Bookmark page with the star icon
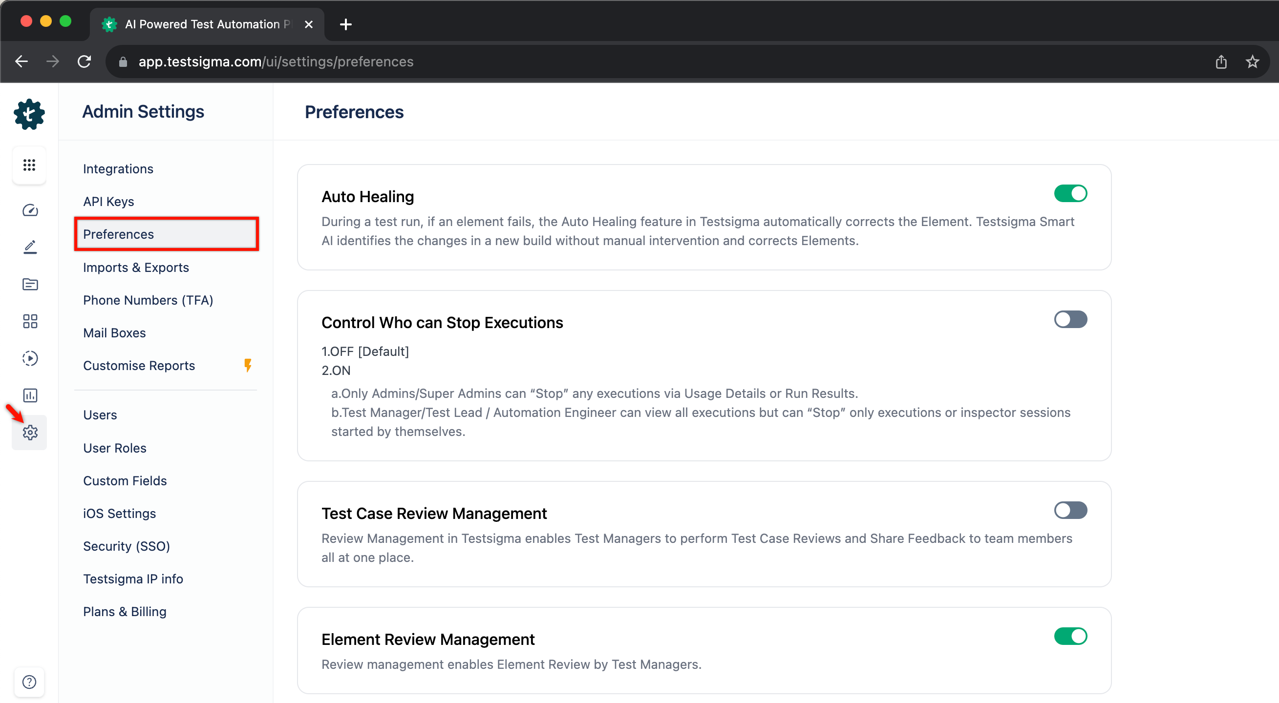This screenshot has width=1279, height=703. pyautogui.click(x=1252, y=62)
